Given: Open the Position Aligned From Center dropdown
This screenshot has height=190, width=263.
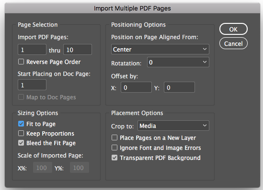Looking at the screenshot, I should click(x=160, y=49).
